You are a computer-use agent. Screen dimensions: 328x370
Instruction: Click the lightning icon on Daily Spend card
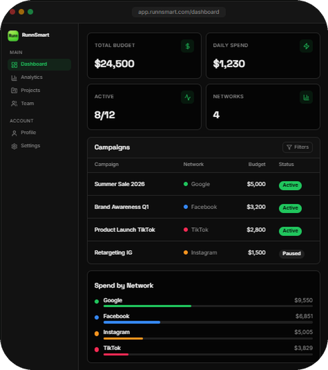pos(307,46)
